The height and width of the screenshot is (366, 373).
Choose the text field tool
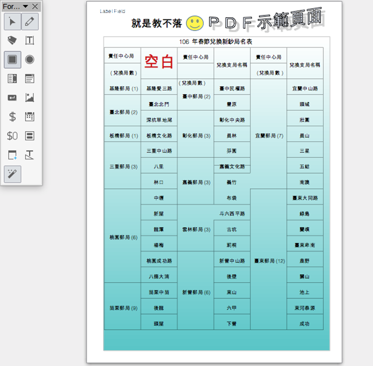coord(30,41)
